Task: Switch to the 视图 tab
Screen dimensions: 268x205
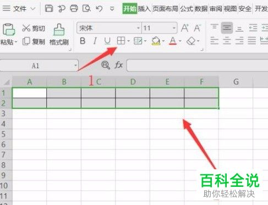Action: pos(230,9)
